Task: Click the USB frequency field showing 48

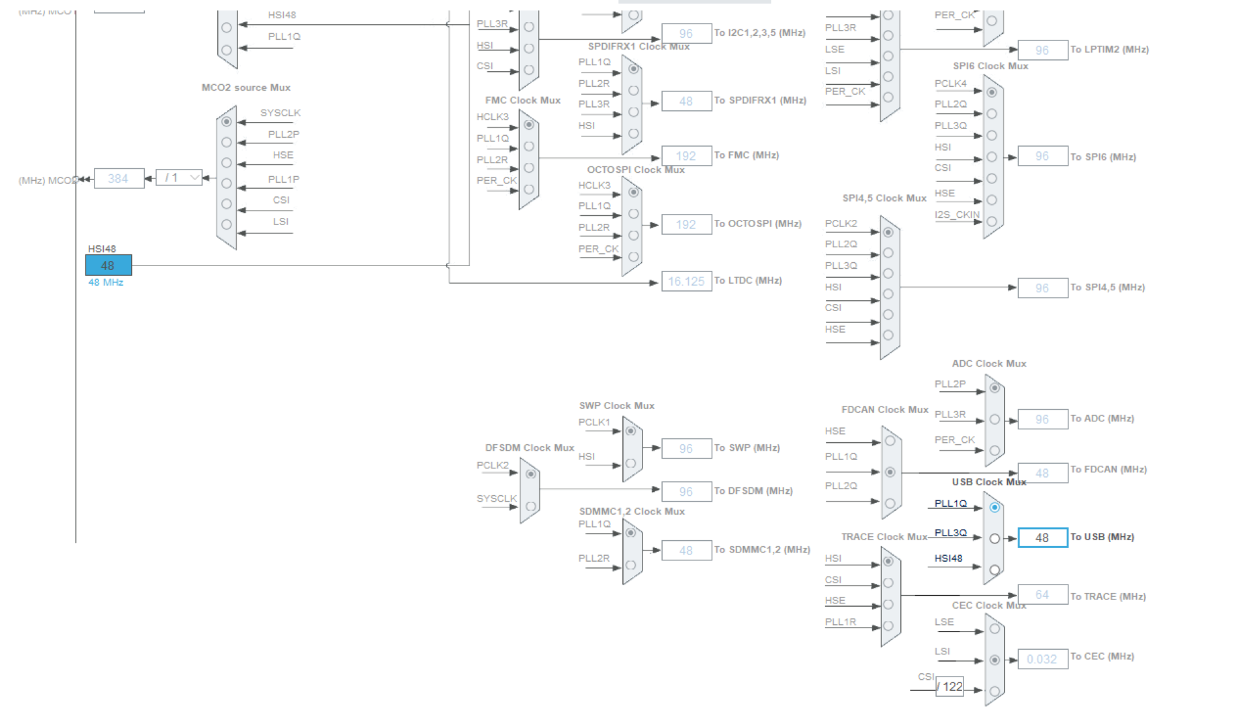Action: [x=1042, y=538]
